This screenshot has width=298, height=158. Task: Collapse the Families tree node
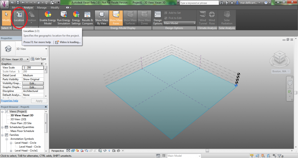[x=2, y=135]
